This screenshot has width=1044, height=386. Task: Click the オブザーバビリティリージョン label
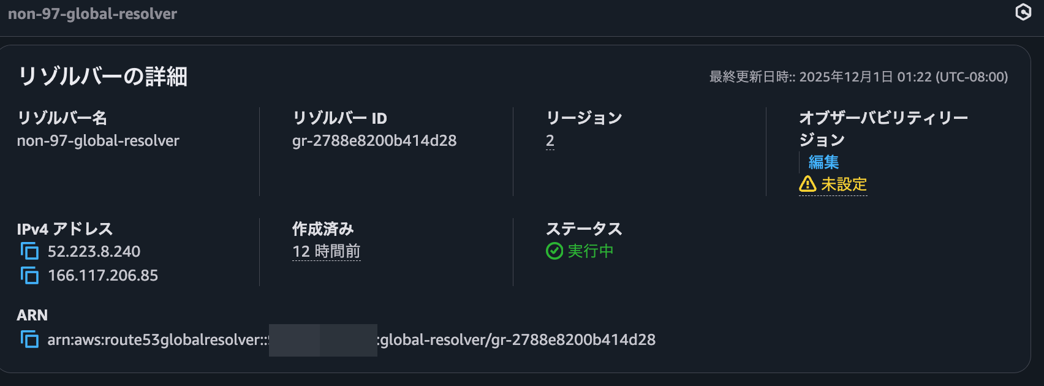pyautogui.click(x=883, y=118)
